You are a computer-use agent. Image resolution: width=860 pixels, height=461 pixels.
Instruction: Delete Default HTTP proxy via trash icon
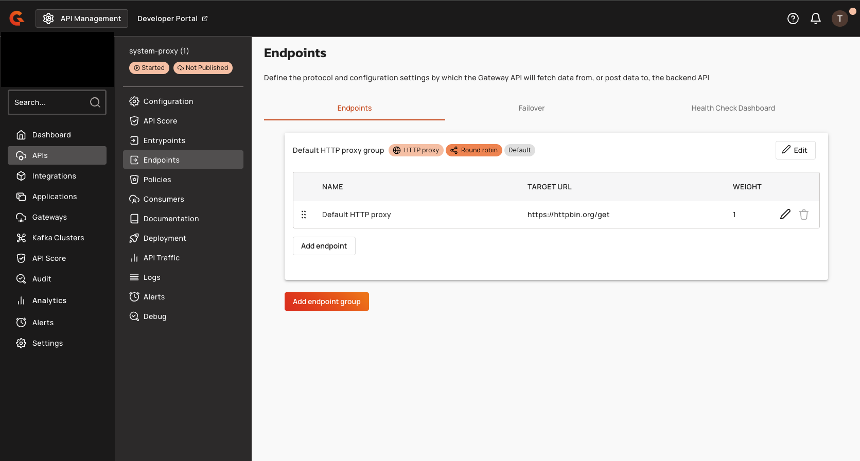click(x=803, y=215)
